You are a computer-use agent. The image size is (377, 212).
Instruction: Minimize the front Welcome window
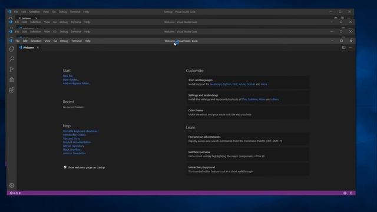click(x=332, y=41)
